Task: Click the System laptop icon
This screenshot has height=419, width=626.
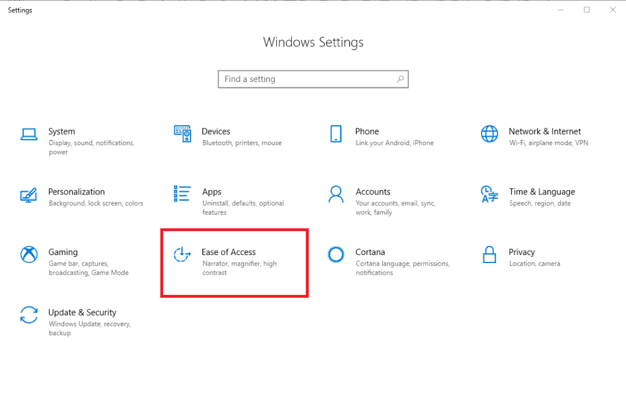Action: coord(29,135)
